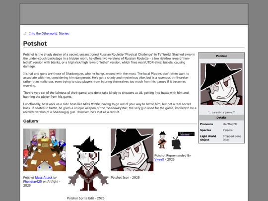Viewport: 268px width, 201px height.
Task: Open the conference table Mass Attack artwork
Action: (45, 150)
